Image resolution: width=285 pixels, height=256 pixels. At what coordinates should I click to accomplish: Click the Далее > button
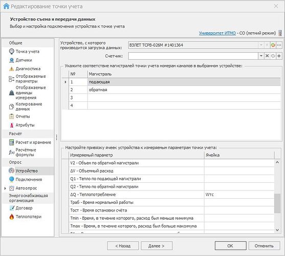157,246
